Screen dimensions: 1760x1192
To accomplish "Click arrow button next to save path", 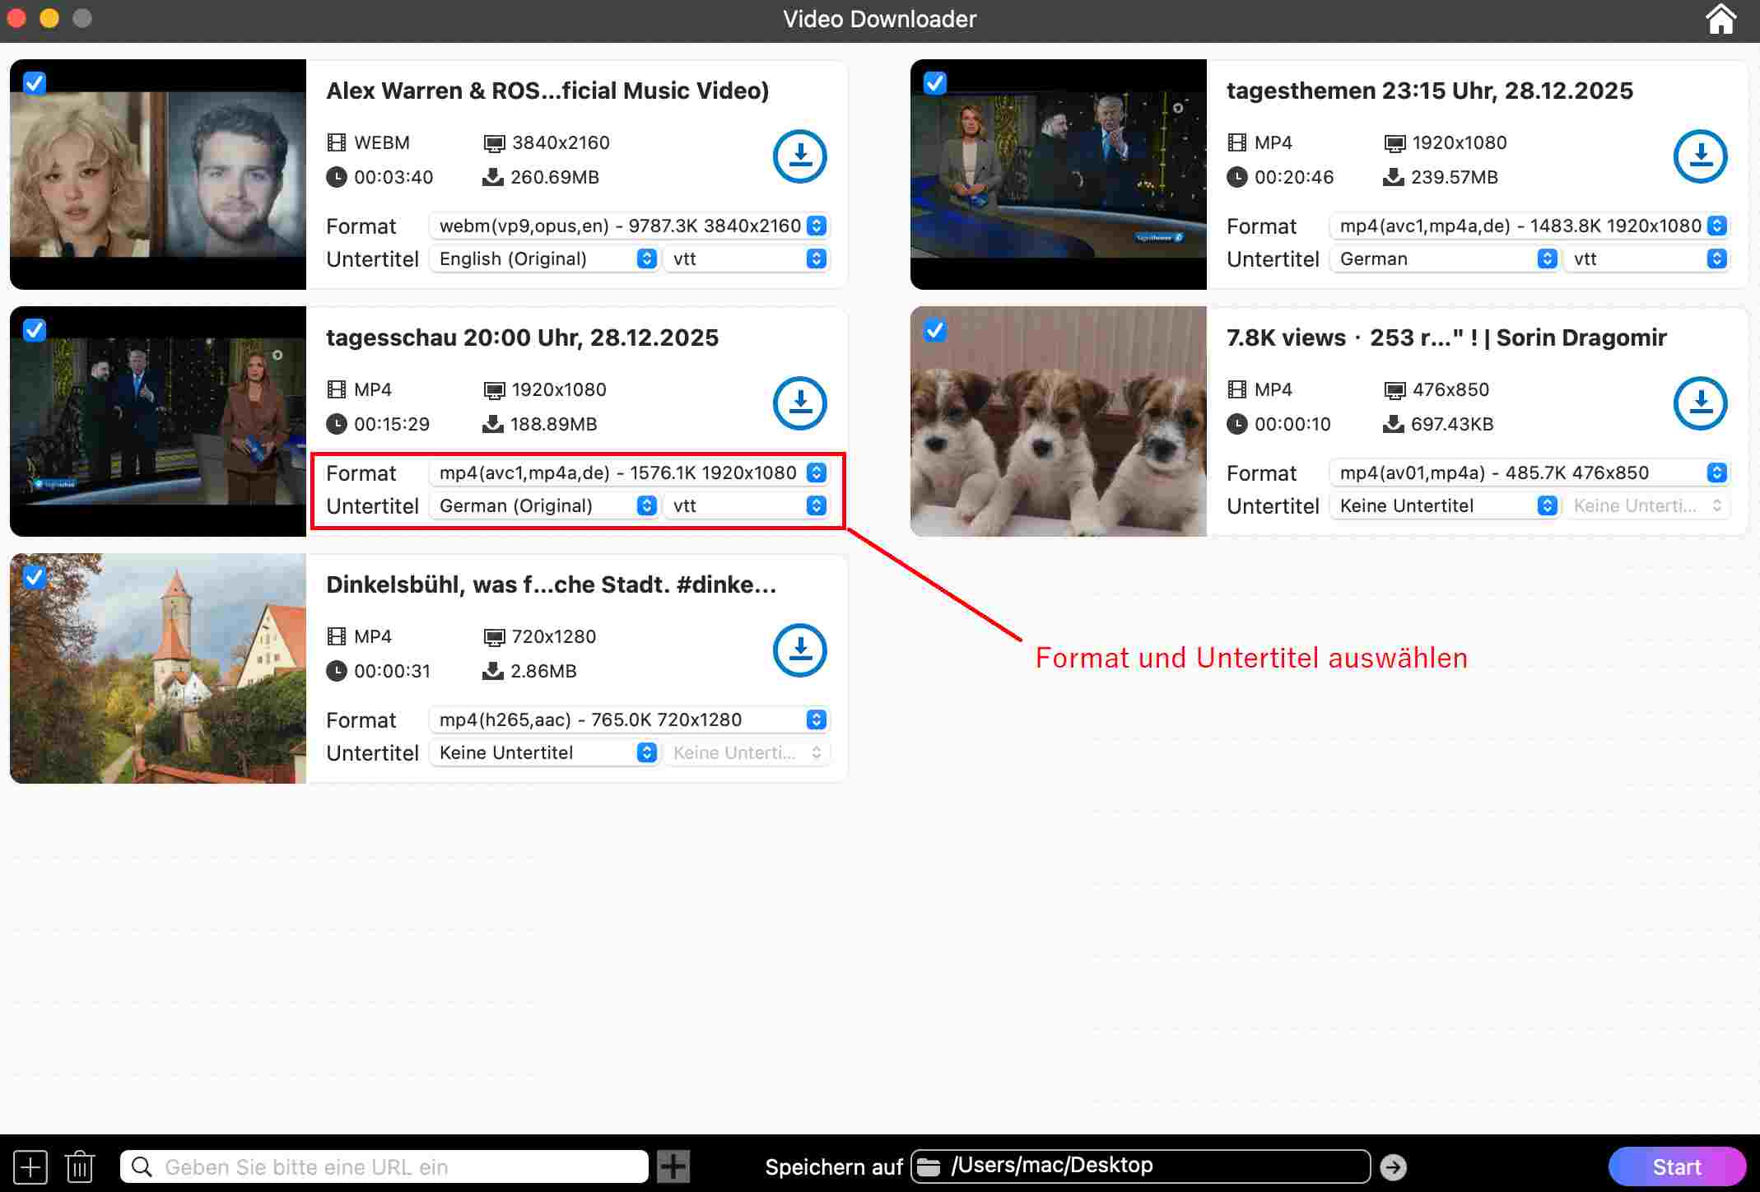I will (x=1394, y=1166).
